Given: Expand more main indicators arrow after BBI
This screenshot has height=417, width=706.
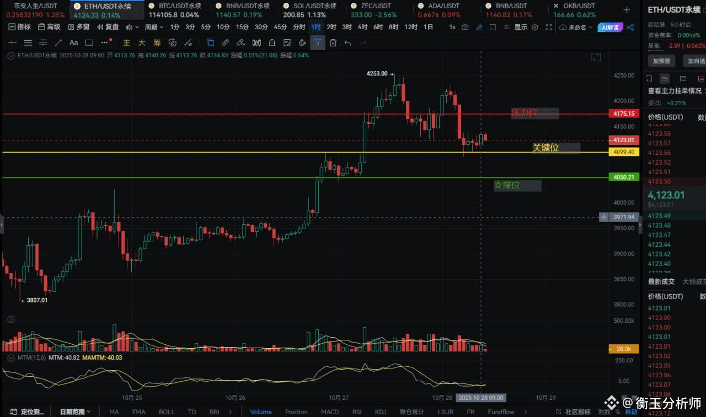Looking at the screenshot, I should pyautogui.click(x=230, y=411).
